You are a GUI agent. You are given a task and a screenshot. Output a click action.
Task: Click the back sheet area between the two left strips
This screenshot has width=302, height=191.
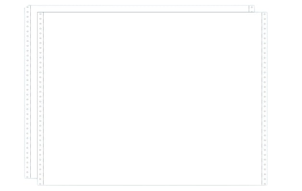pyautogui.click(x=34, y=95)
